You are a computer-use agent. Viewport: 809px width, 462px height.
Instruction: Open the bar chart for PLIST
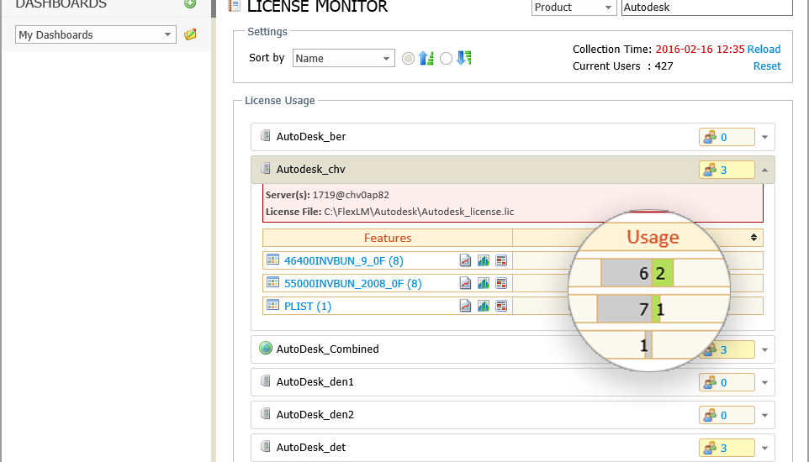pyautogui.click(x=484, y=306)
